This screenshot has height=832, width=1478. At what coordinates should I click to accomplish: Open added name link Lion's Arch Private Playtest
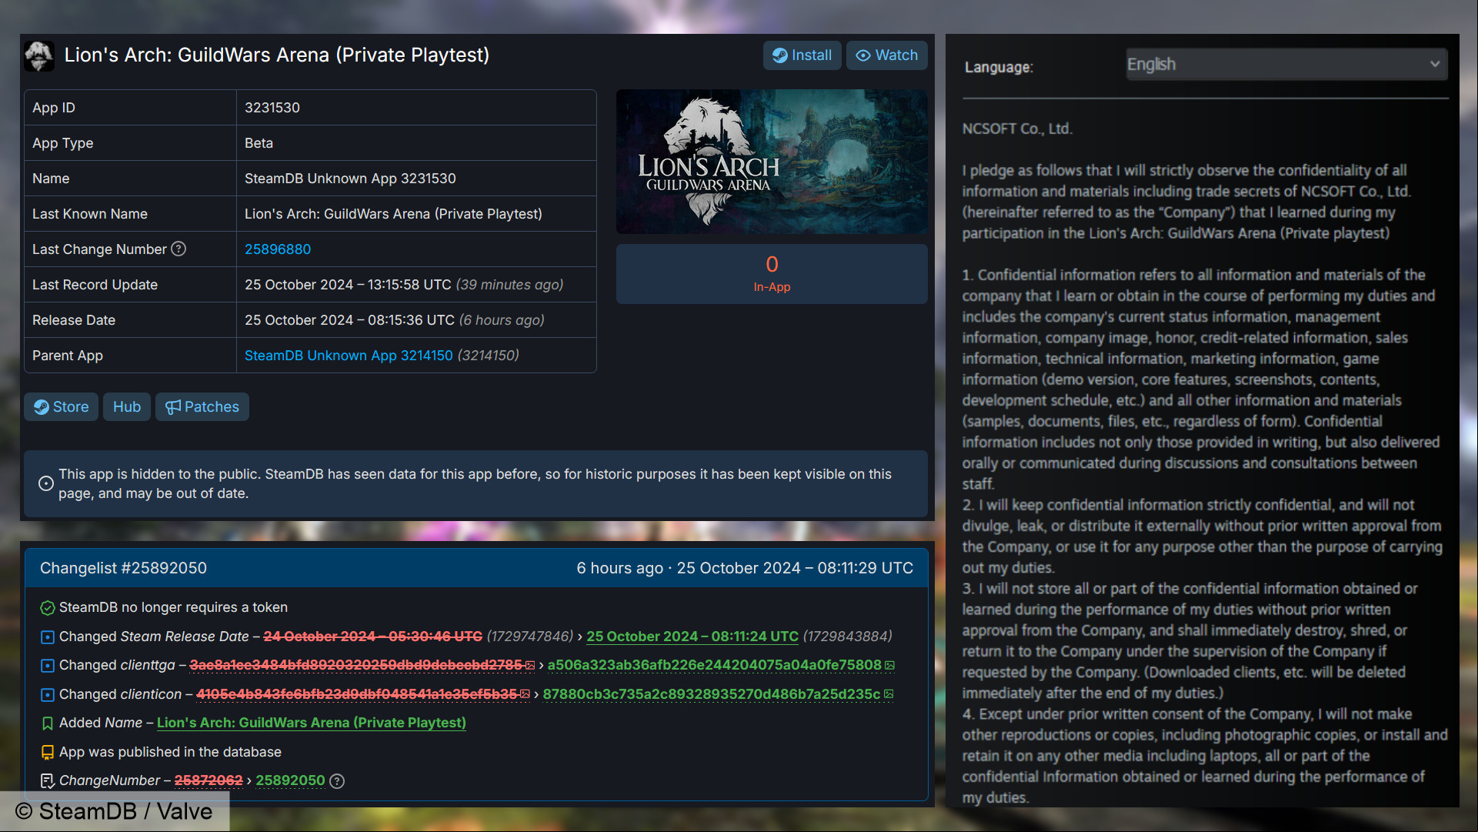[x=312, y=723]
